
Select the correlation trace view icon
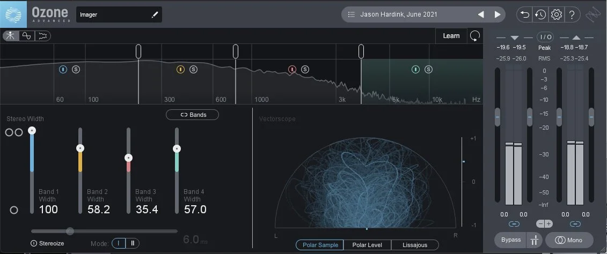click(43, 36)
